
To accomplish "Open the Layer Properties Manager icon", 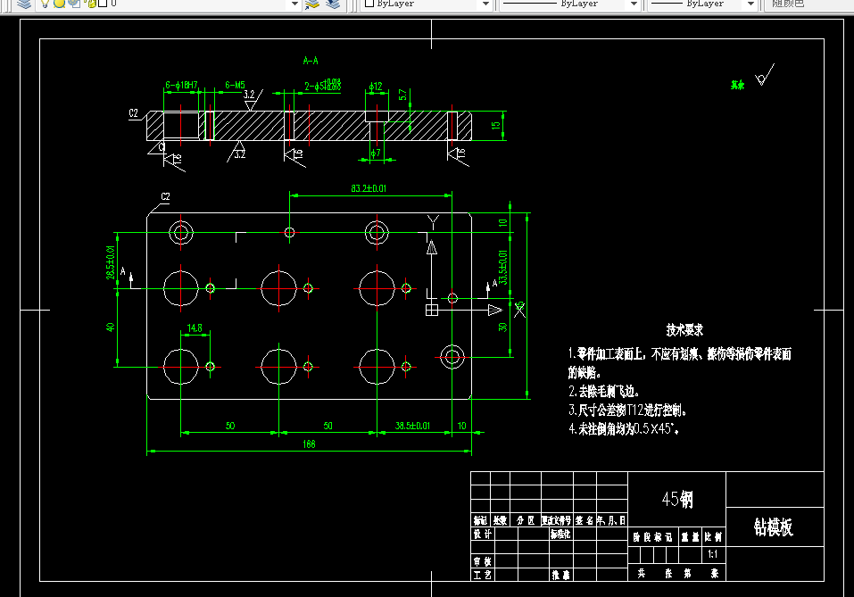I will point(24,4).
